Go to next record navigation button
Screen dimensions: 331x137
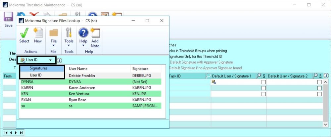point(16,133)
